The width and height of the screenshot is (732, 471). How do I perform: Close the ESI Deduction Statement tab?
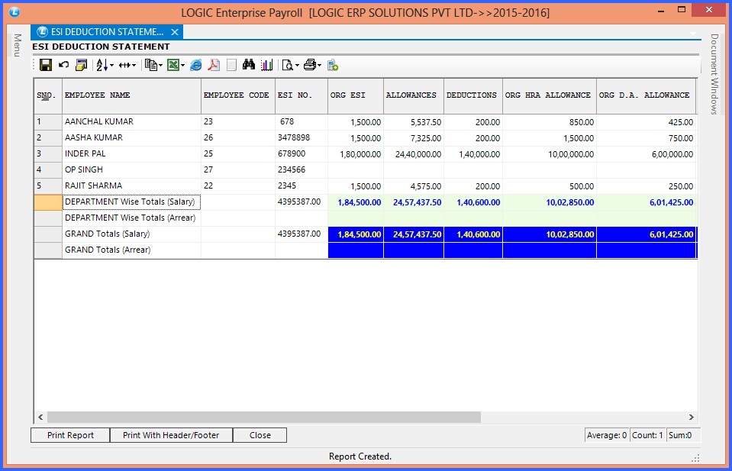(x=175, y=32)
